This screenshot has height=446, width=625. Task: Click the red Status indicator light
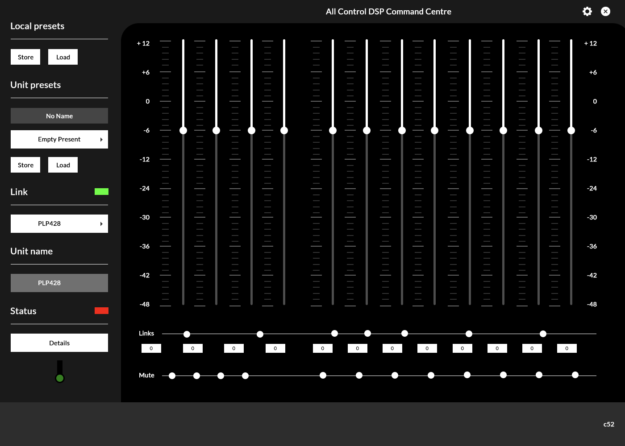click(x=101, y=311)
